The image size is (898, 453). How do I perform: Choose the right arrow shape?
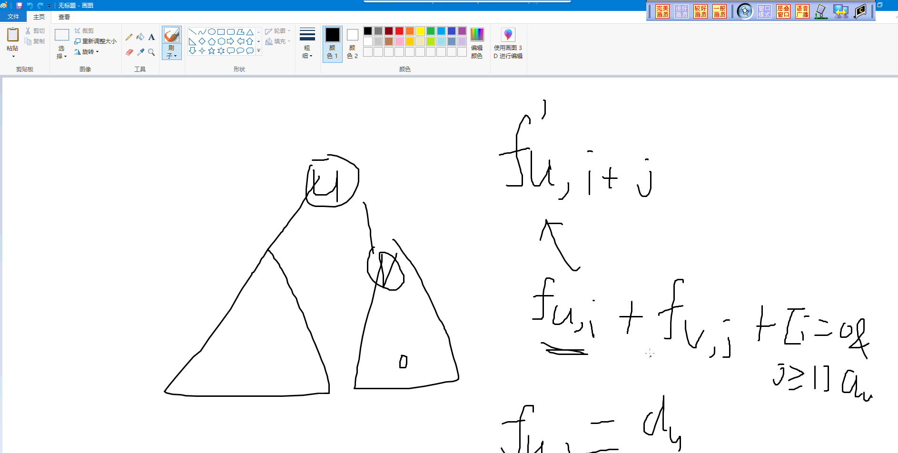(231, 41)
